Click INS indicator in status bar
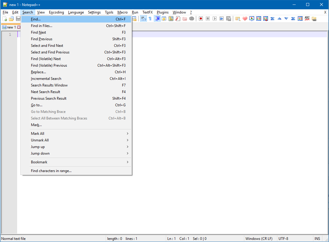The height and width of the screenshot is (242, 329). tap(317, 239)
